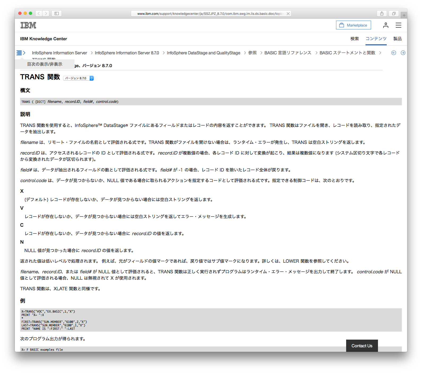Image resolution: width=422 pixels, height=373 pixels.
Task: Click 目次の表示/非表示 tooltip label
Action: pos(45,64)
